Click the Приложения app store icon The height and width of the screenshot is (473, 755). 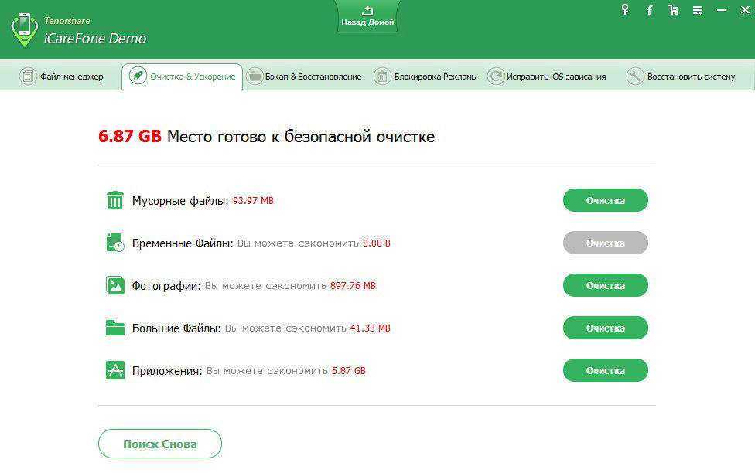115,370
